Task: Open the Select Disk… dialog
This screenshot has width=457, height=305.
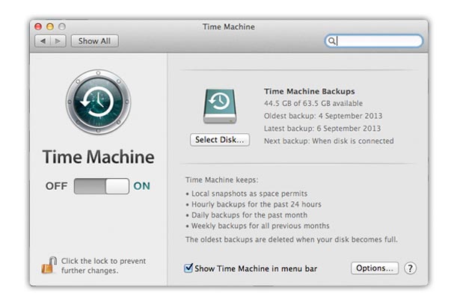Action: [220, 140]
